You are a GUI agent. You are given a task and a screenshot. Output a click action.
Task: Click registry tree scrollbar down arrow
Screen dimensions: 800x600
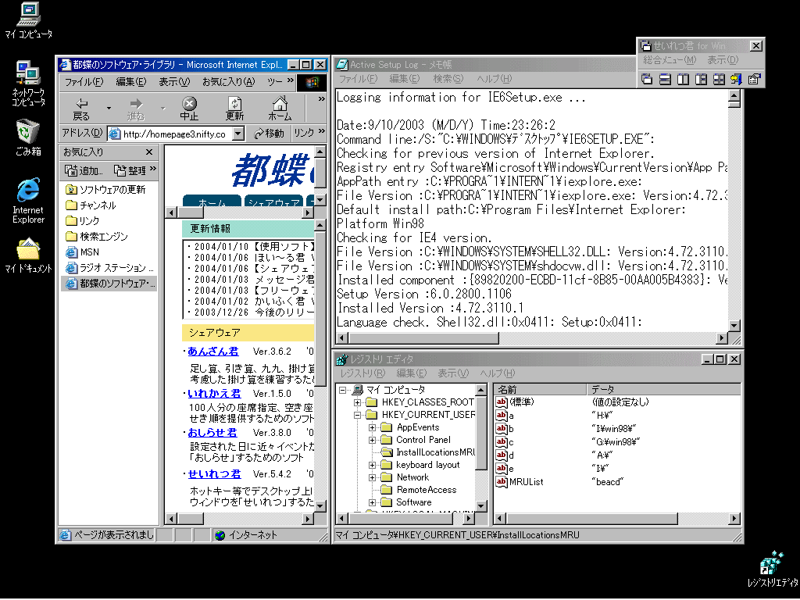click(x=480, y=505)
